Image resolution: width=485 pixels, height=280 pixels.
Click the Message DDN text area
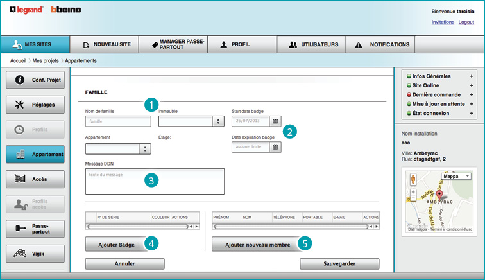pos(154,181)
